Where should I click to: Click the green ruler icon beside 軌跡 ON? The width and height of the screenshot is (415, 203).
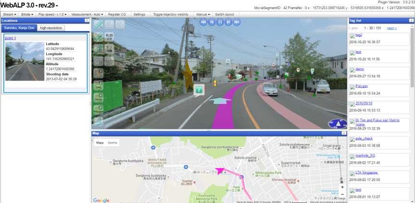click(98, 37)
